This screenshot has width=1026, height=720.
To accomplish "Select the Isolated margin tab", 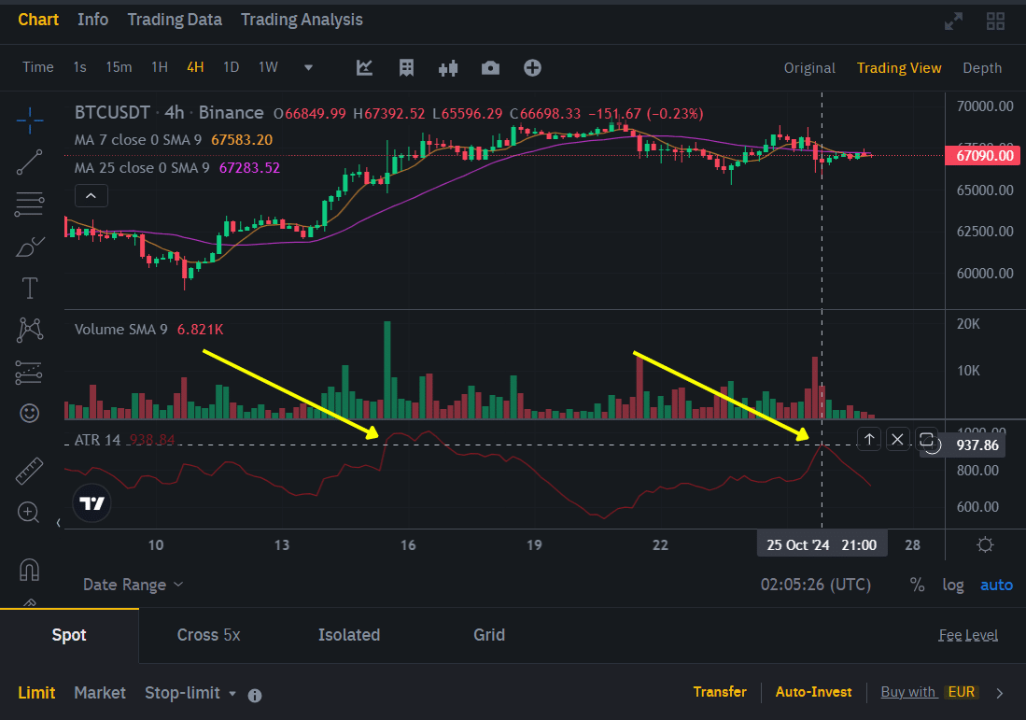I will pos(349,635).
